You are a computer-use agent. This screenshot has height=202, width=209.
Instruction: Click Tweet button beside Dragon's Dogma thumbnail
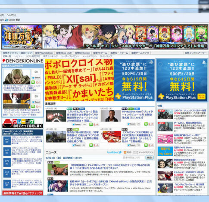[x=36, y=78]
